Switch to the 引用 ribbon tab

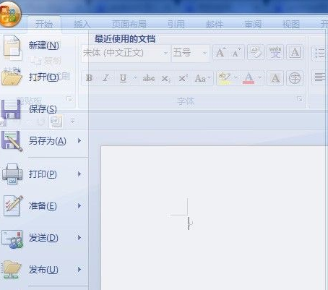pyautogui.click(x=176, y=25)
